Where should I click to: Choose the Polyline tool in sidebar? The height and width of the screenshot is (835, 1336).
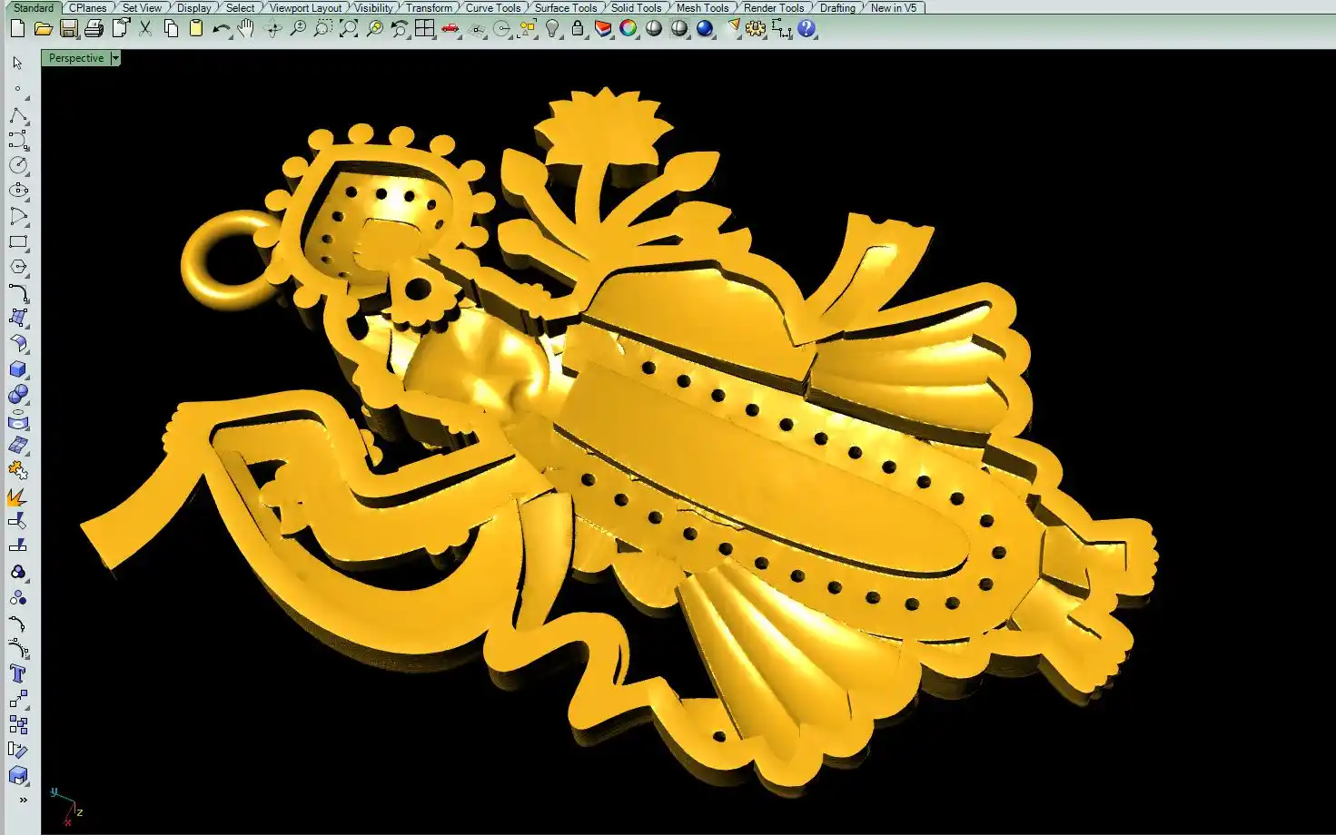18,116
